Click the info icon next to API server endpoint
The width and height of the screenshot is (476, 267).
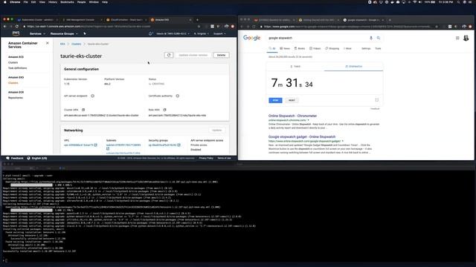click(x=92, y=96)
